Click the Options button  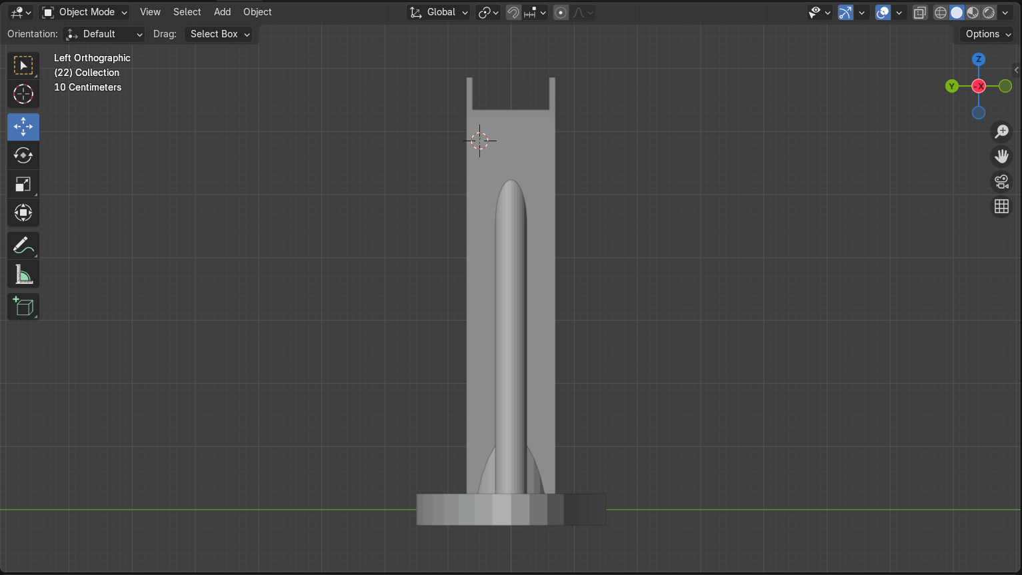pos(987,34)
